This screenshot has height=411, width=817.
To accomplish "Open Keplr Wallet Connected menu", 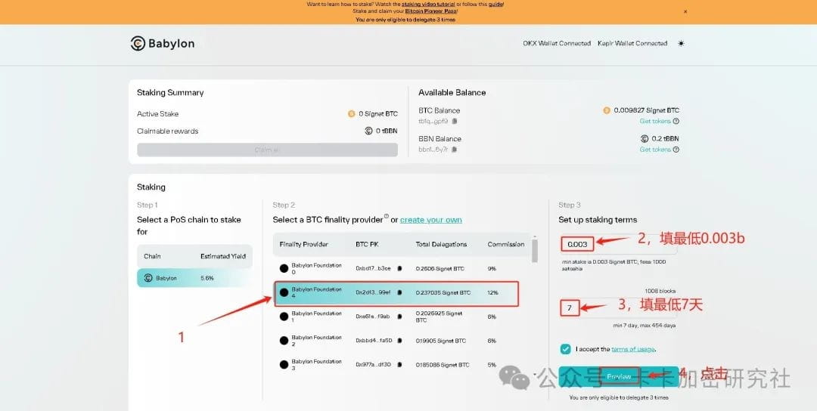I will (632, 44).
